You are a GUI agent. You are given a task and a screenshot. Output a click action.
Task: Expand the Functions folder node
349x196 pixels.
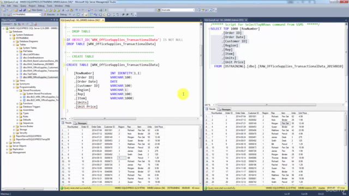point(17,103)
